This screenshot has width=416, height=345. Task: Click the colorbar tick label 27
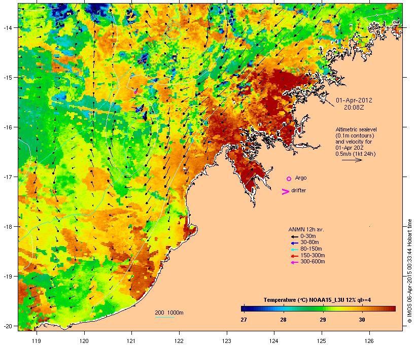(244, 320)
